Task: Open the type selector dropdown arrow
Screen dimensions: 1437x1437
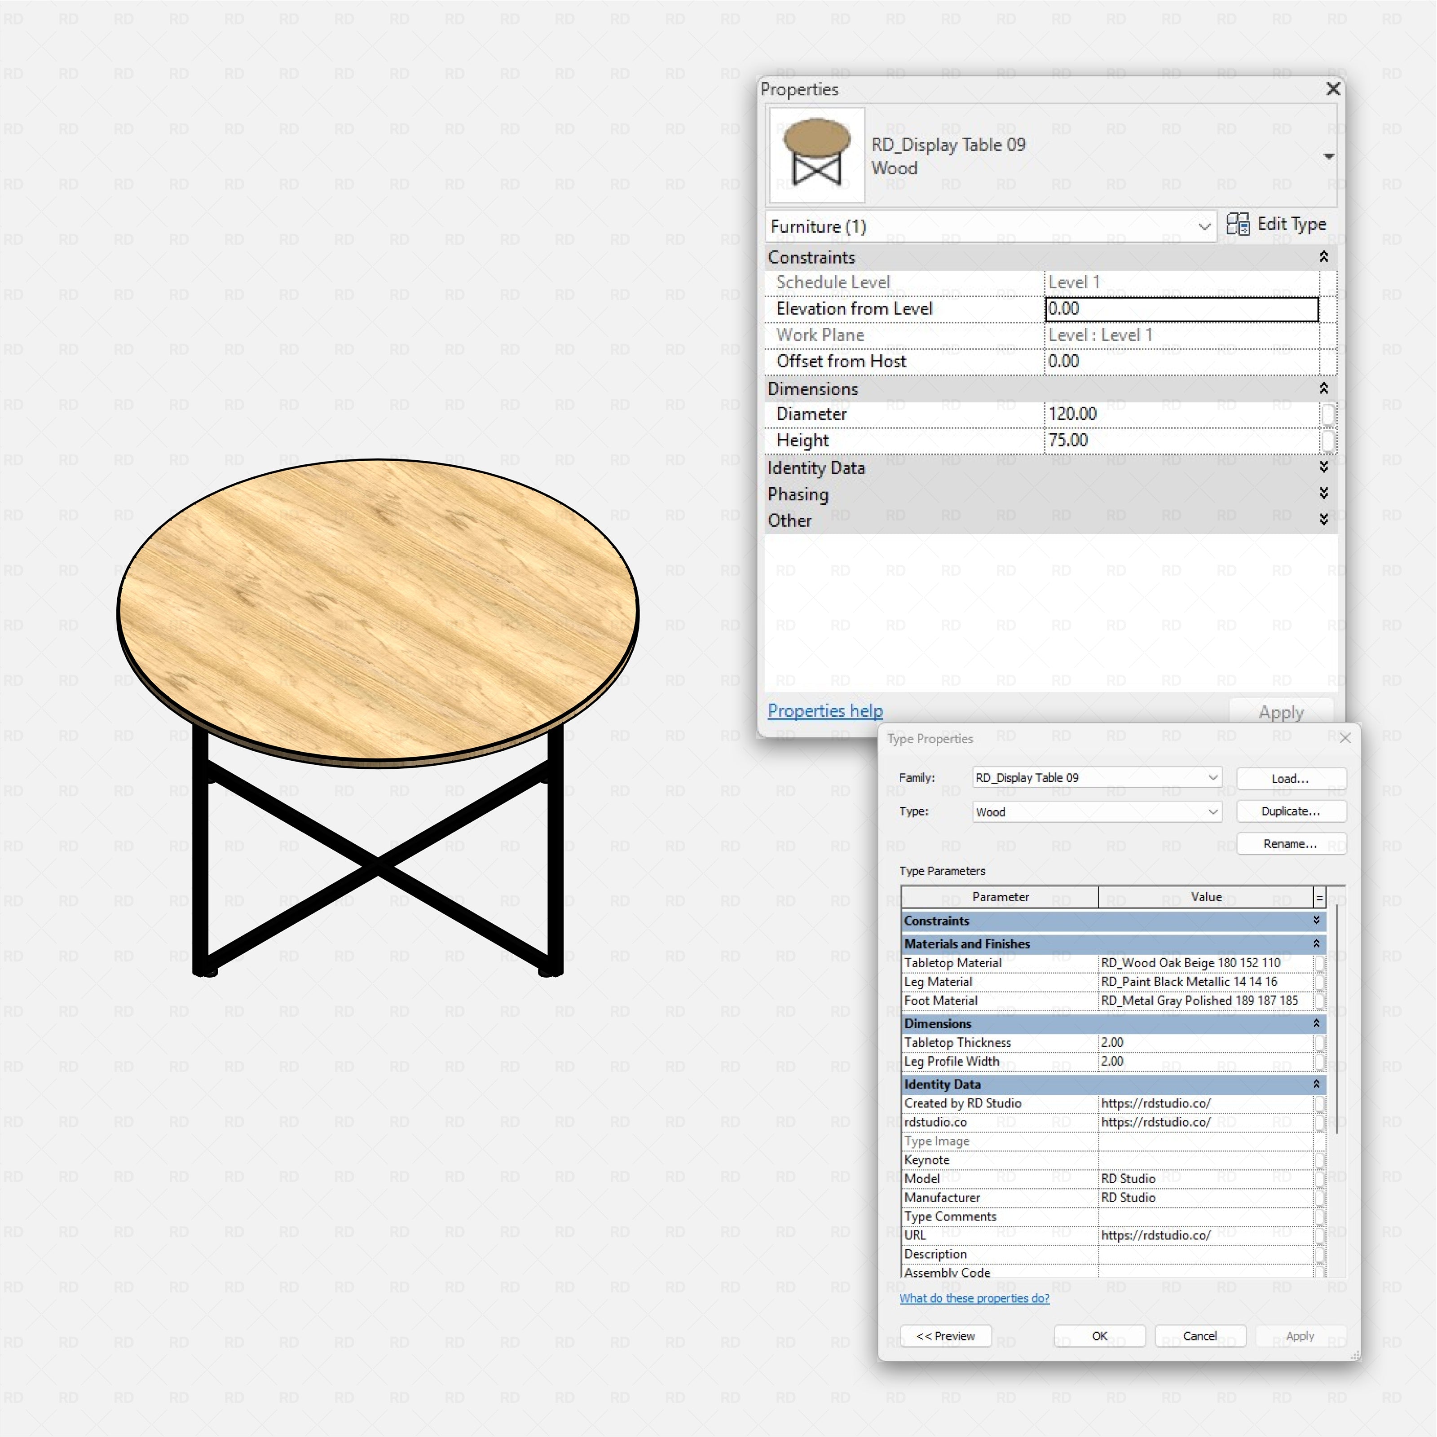Action: point(1328,156)
